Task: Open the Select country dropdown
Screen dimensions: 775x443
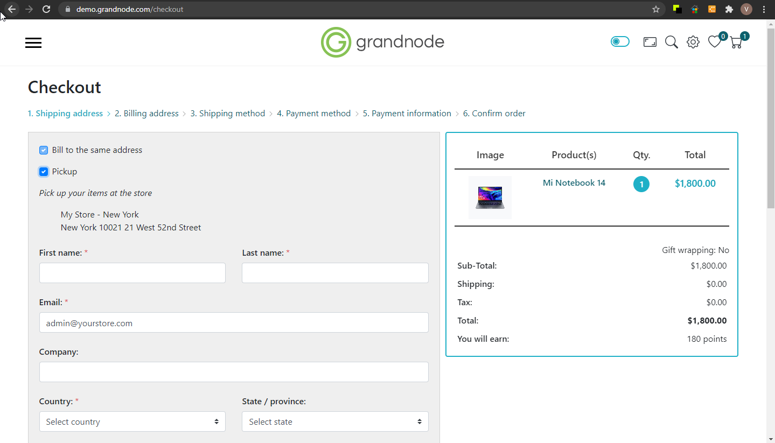Action: [x=132, y=421]
